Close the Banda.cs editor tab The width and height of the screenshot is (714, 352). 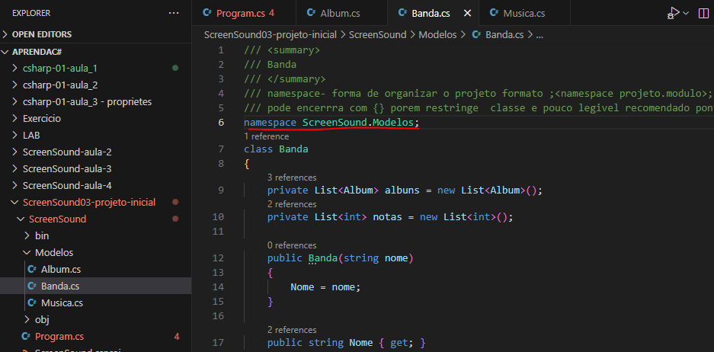point(467,13)
